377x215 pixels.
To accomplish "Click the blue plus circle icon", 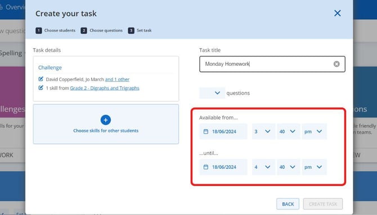I will 106,120.
